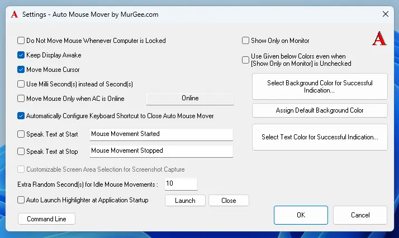
Task: Uncheck Keep Display Awake
Action: 21,55
